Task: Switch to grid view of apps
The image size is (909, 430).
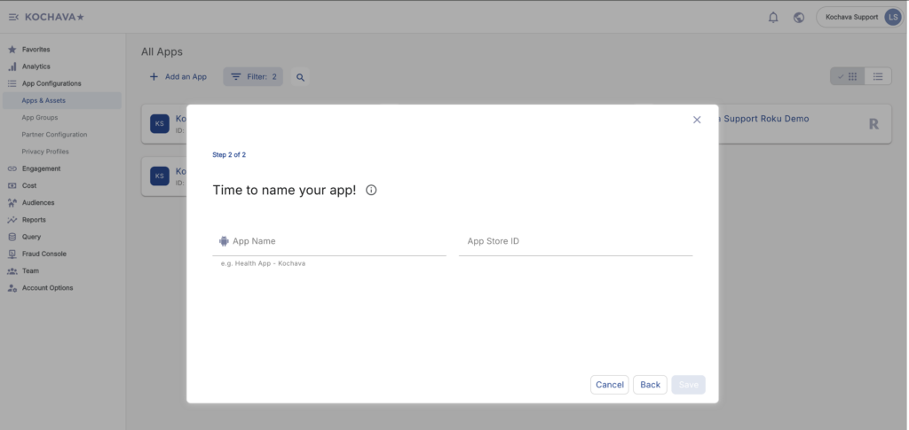Action: click(x=848, y=76)
